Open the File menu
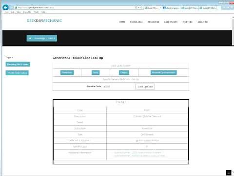Image resolution: width=234 pixels, height=176 pixels. click(7, 12)
